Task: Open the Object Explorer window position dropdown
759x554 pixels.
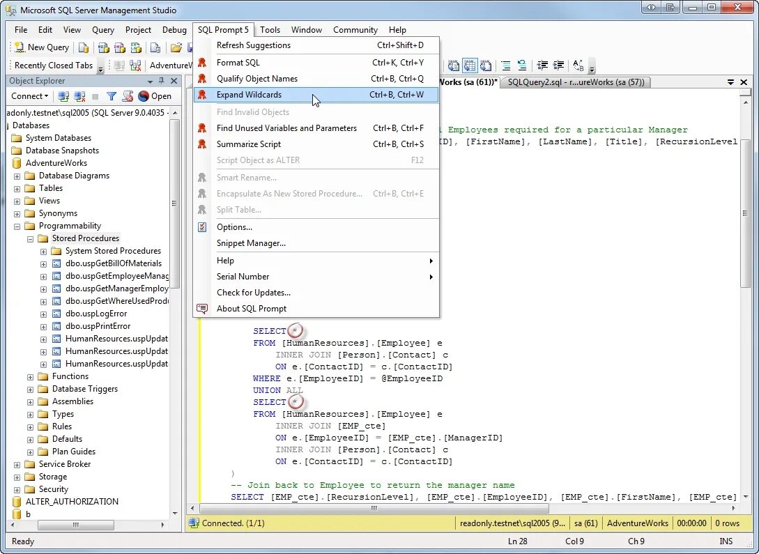Action: [150, 82]
